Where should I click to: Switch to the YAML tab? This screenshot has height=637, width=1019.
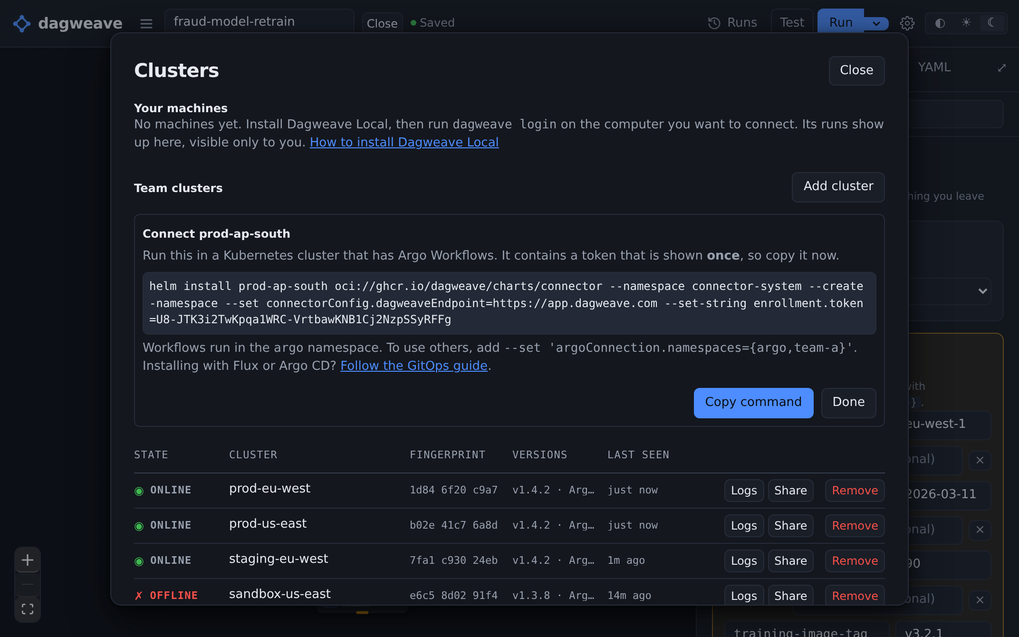pyautogui.click(x=934, y=68)
